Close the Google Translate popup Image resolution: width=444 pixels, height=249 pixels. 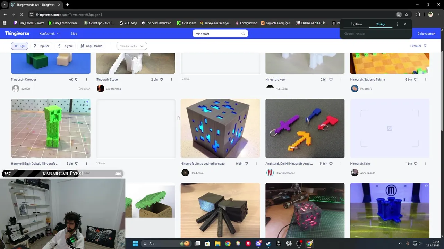tap(405, 24)
